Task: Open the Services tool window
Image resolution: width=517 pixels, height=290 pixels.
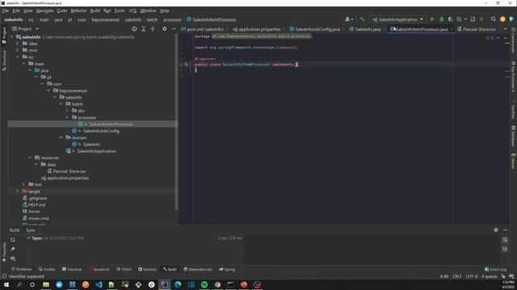Action: (x=147, y=269)
